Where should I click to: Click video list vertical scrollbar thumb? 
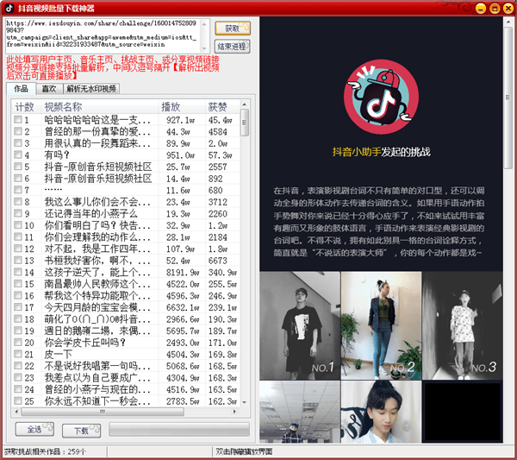tap(245, 123)
